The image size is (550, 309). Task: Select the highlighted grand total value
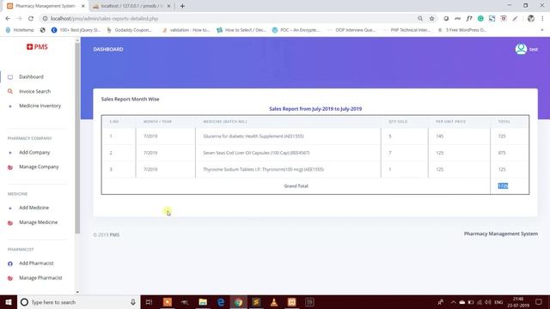tap(503, 186)
